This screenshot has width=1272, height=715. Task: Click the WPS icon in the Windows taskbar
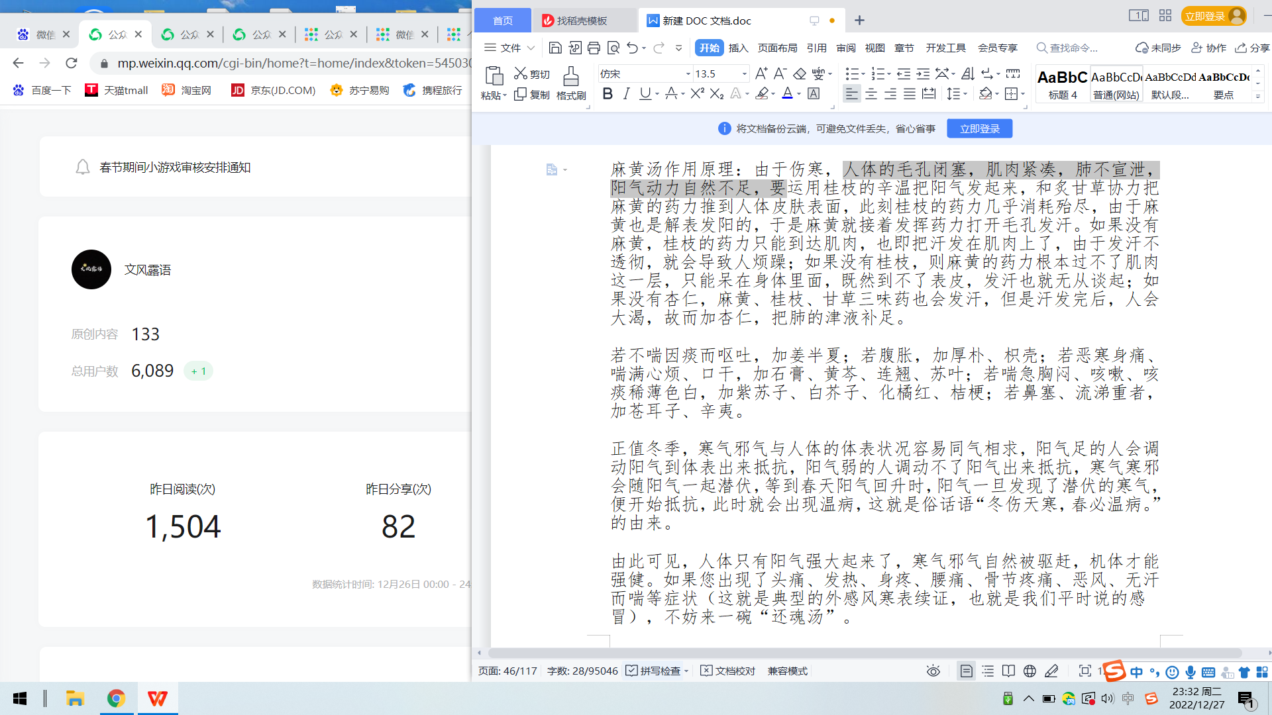(x=157, y=698)
